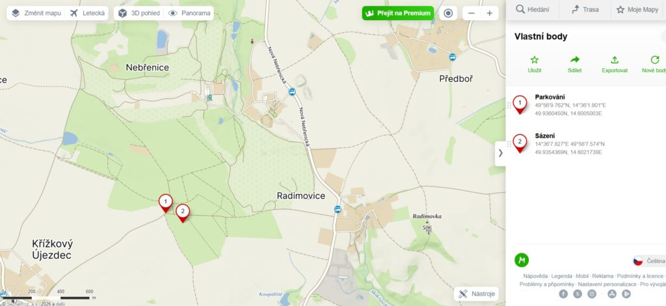Screen dimensions: 666x306
Task: Collapse the side panel with chevron
Action: click(x=500, y=153)
